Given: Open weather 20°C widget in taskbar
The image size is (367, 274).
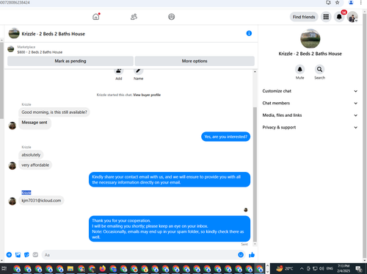Looking at the screenshot, I should click(285, 268).
